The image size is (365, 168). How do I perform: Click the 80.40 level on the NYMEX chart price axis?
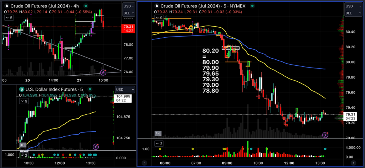[x=351, y=32]
